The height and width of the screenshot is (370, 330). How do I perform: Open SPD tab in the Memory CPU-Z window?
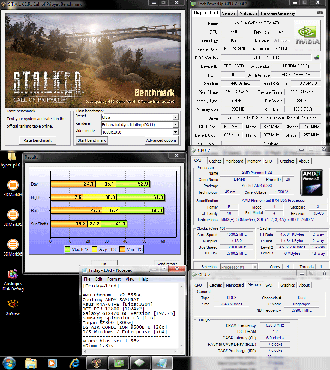pos(269,285)
